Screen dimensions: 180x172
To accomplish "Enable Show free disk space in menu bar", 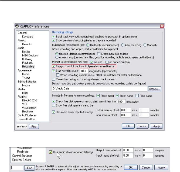I will coord(53,105).
